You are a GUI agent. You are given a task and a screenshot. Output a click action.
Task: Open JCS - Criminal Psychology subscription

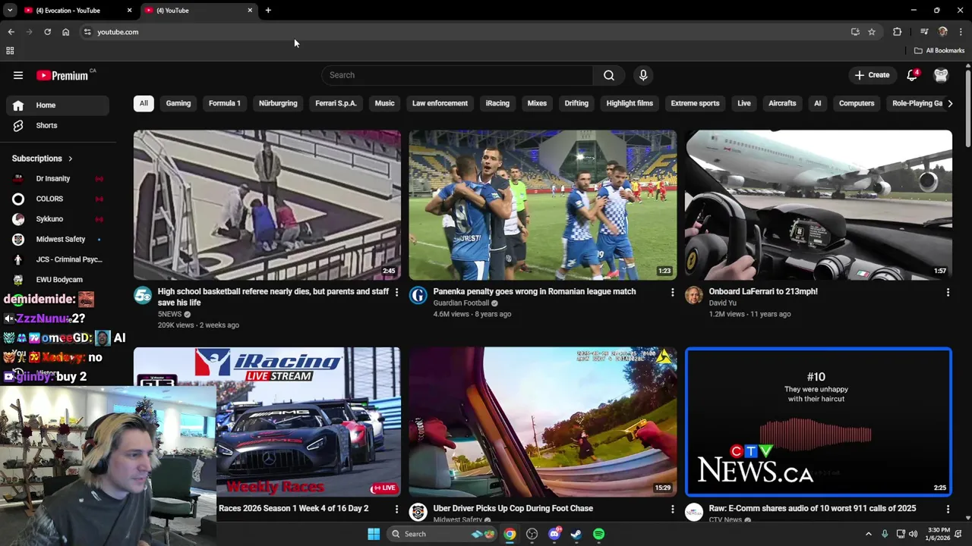[68, 259]
